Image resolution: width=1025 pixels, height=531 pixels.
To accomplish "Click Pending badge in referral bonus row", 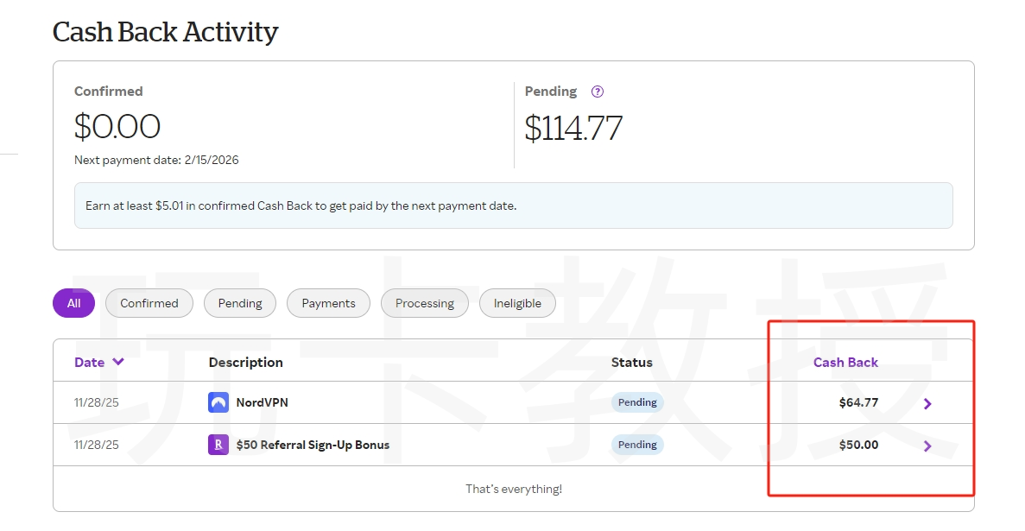I will tap(637, 445).
